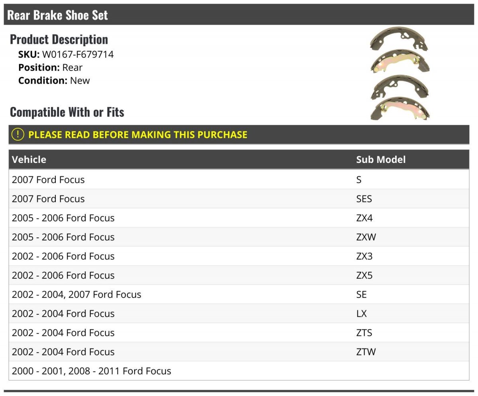
Task: Select the Sub Model column header
Action: [x=381, y=159]
